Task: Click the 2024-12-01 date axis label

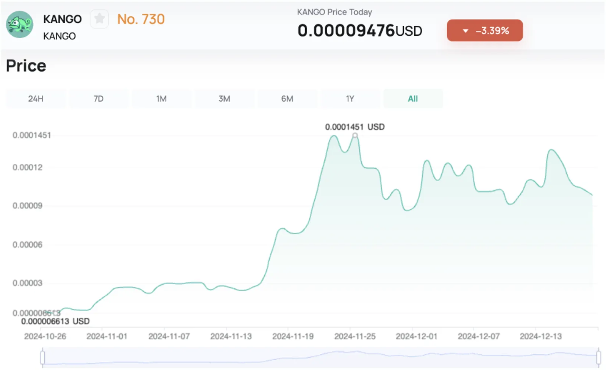Action: (417, 336)
